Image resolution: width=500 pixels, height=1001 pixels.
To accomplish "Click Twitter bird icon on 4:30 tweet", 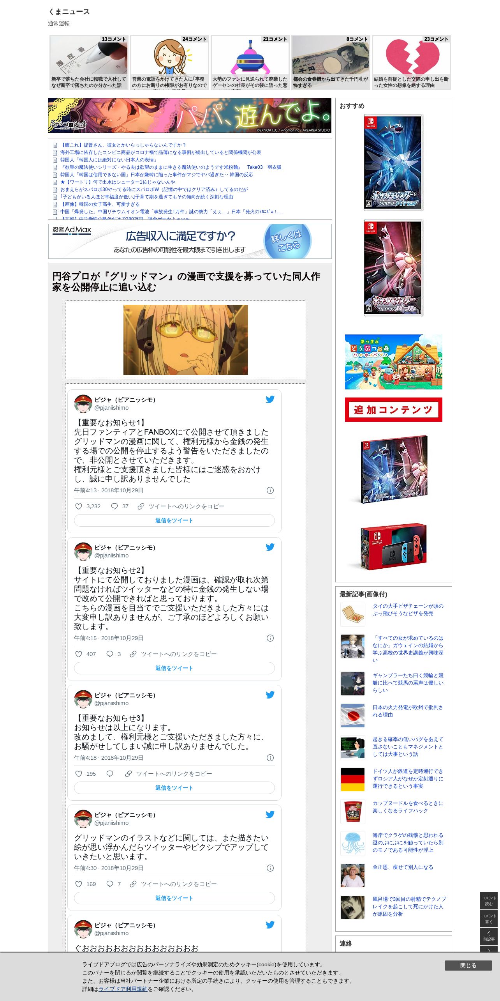I will pyautogui.click(x=270, y=814).
